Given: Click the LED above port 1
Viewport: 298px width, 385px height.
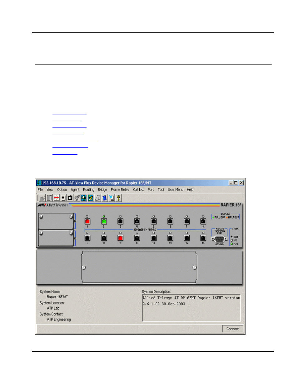Looking at the screenshot, I should 87,216.
